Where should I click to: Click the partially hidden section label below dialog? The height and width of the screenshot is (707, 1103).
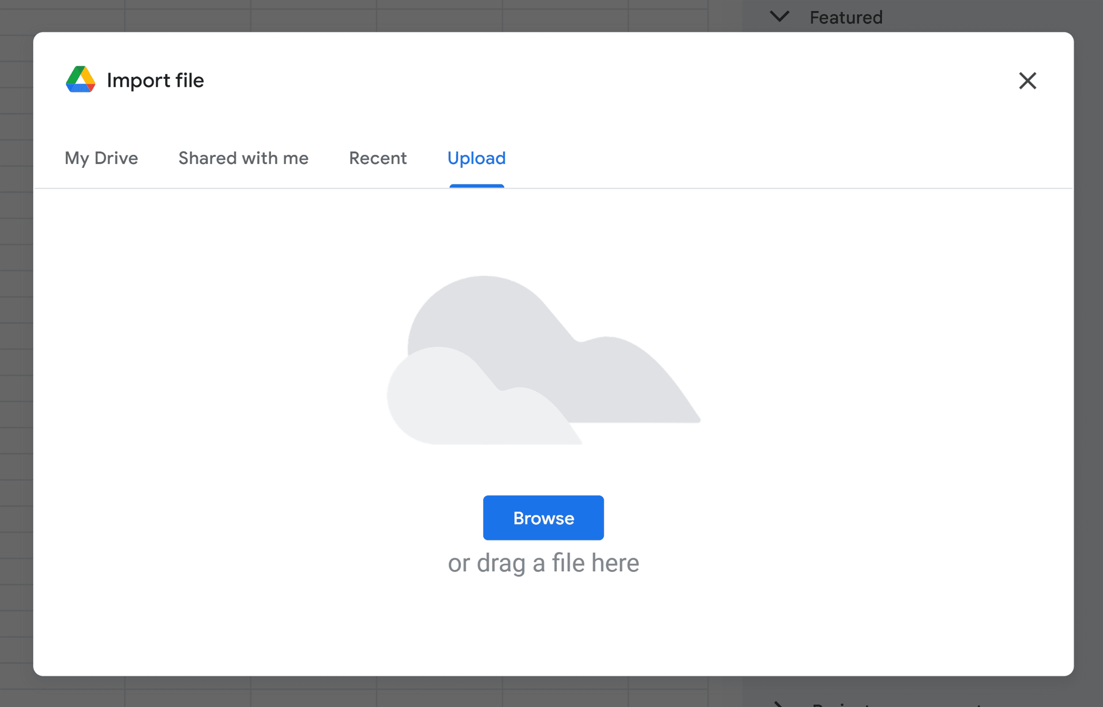(x=896, y=704)
